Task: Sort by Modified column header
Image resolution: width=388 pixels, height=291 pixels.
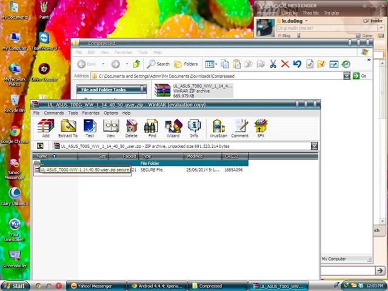Action: pos(202,156)
